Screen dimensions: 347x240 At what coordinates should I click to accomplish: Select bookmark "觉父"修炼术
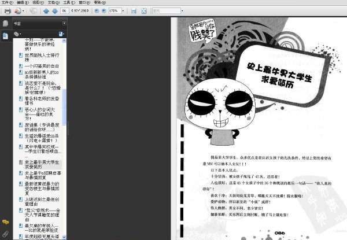[42, 215]
